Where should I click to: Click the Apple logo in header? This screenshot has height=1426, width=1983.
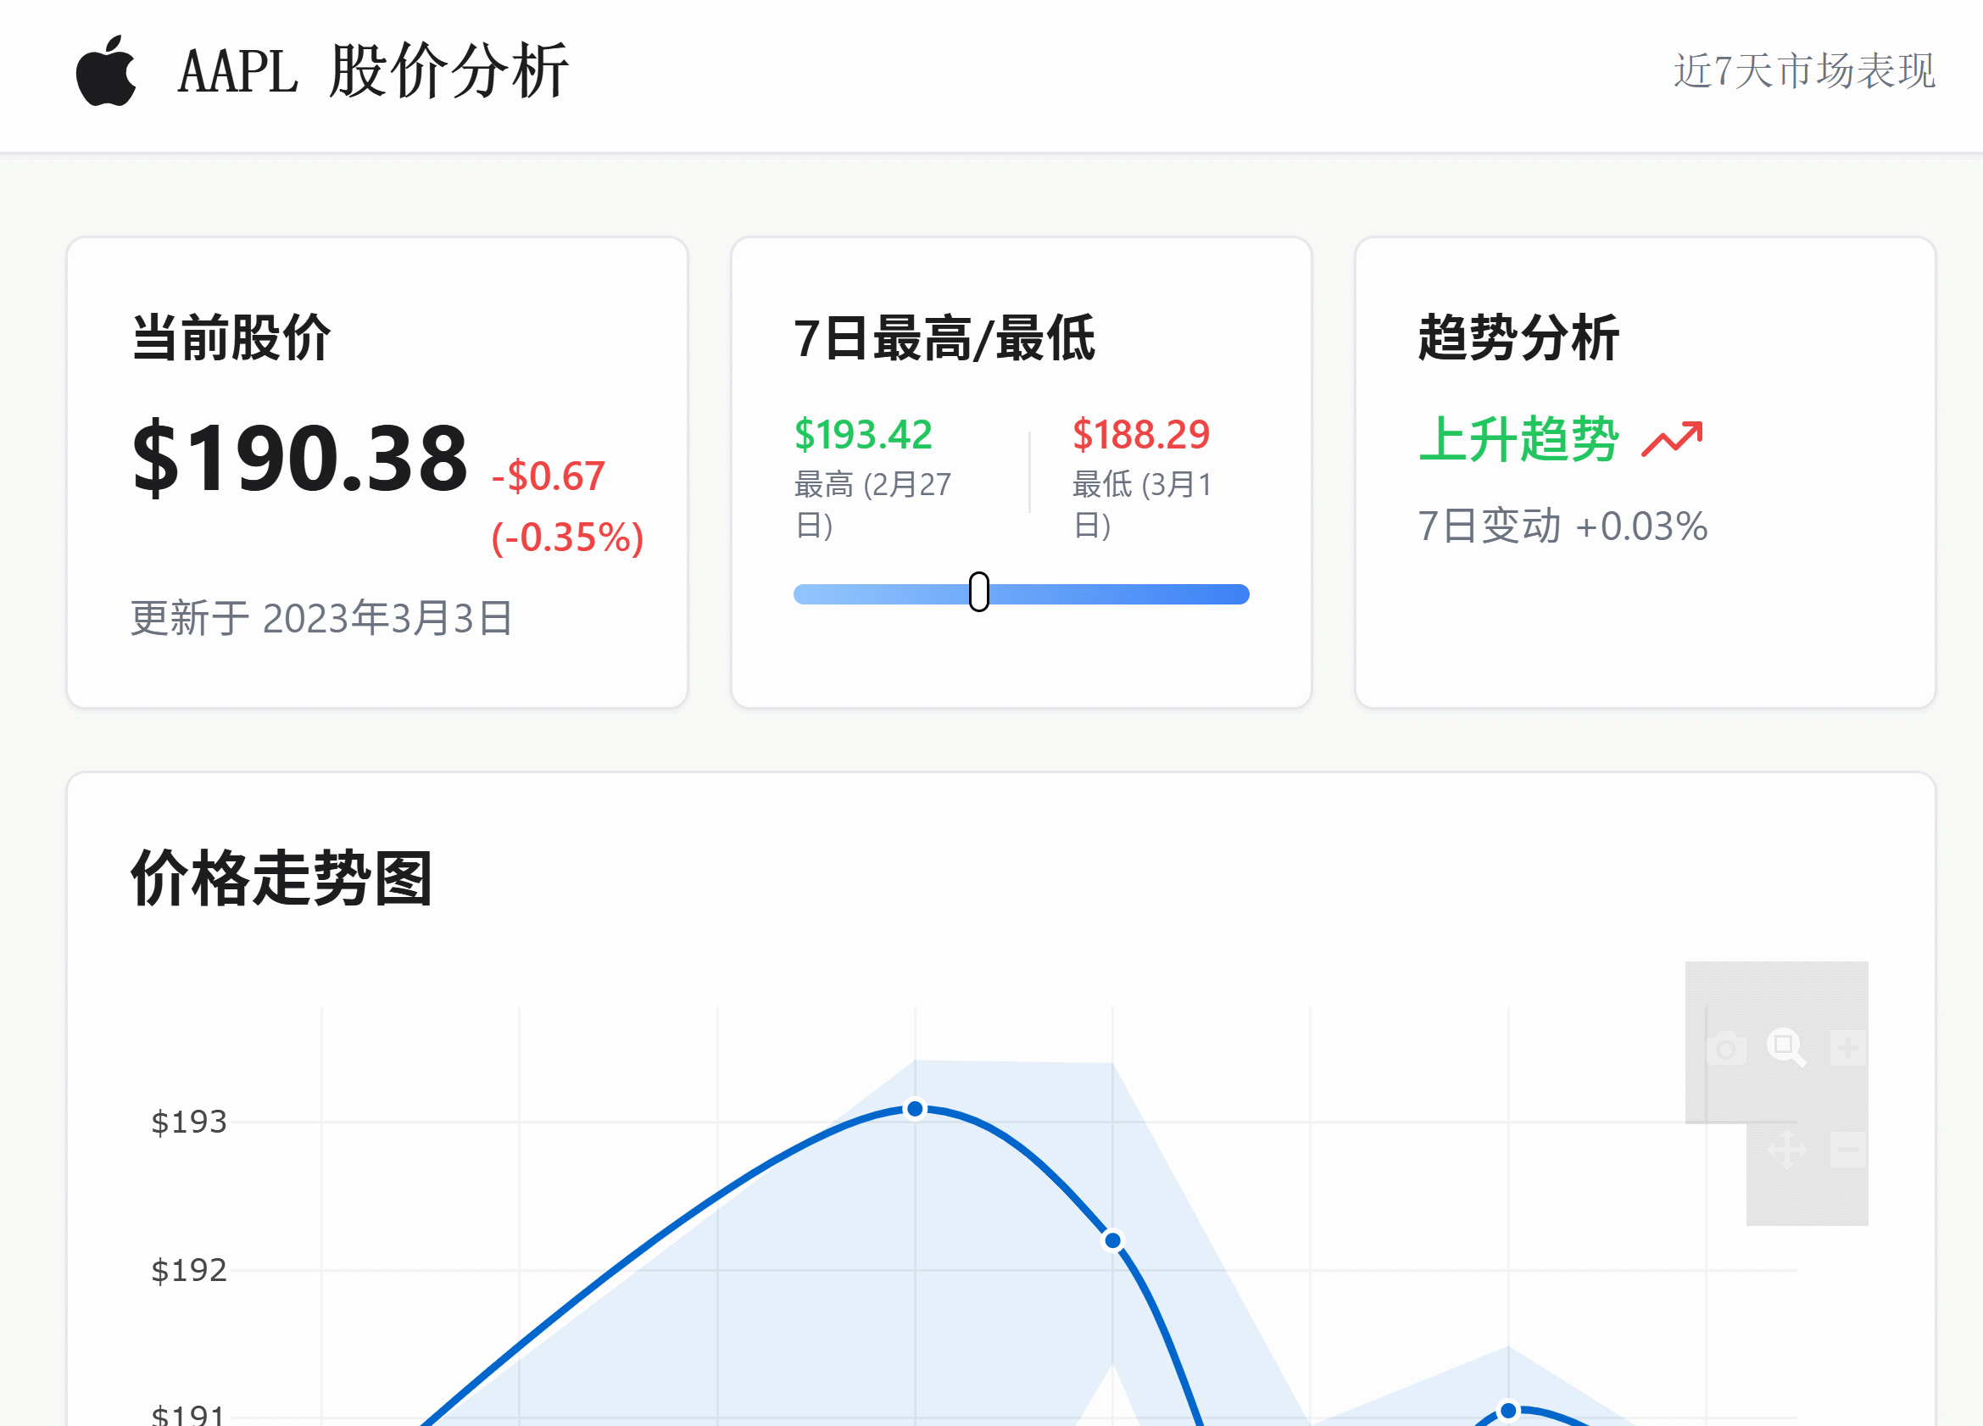point(106,71)
